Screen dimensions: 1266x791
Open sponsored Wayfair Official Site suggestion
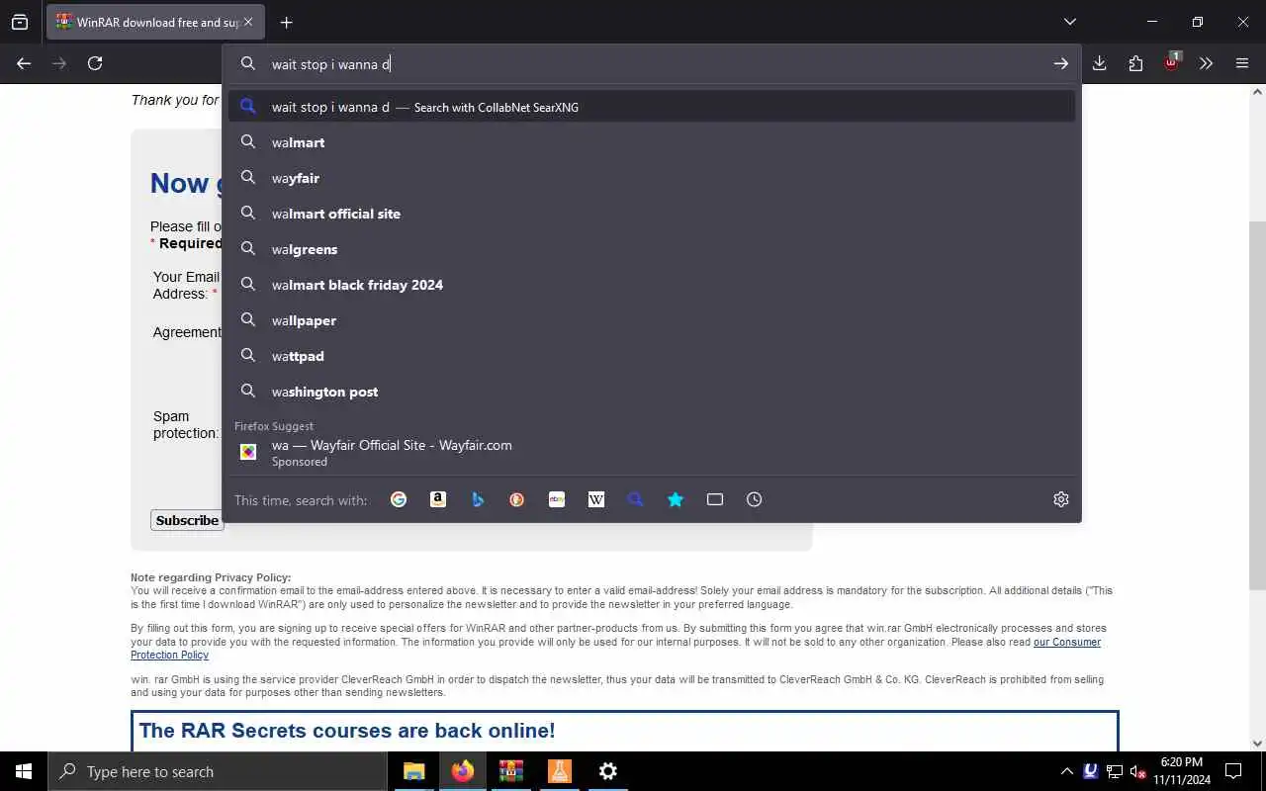coord(652,453)
